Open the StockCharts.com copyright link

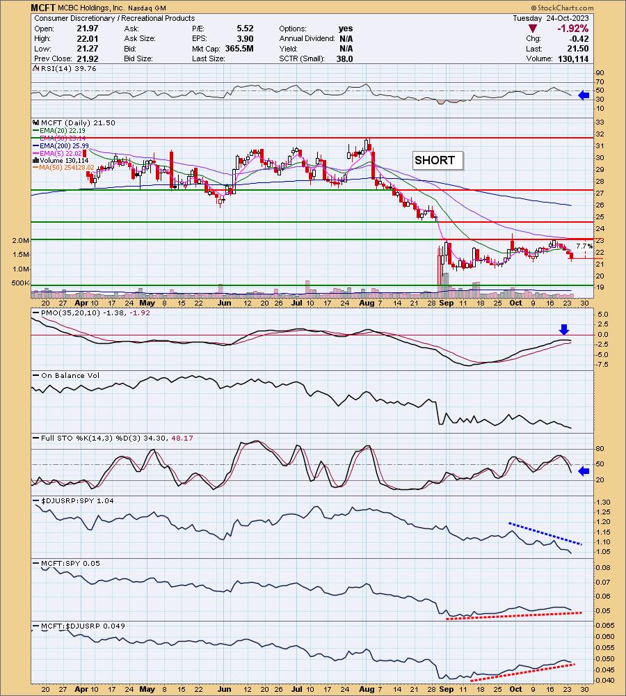(x=562, y=8)
